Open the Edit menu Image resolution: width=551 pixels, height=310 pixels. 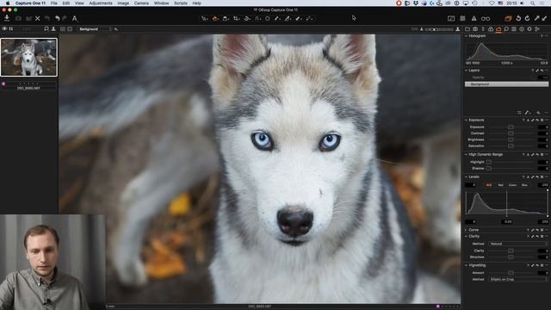(66, 3)
